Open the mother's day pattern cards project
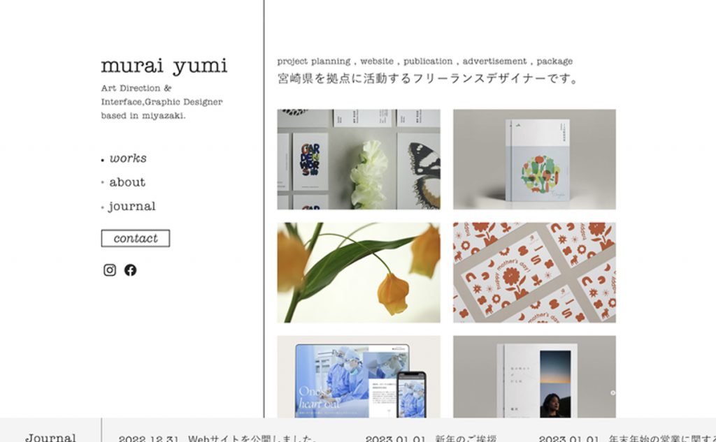The width and height of the screenshot is (716, 442). (534, 273)
